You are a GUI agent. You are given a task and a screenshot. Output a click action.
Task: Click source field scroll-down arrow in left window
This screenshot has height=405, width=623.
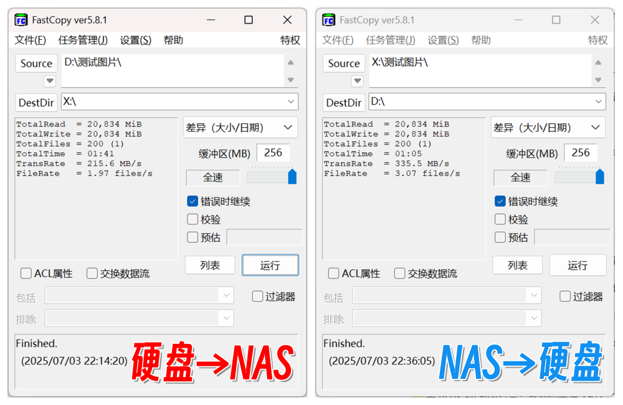291,80
